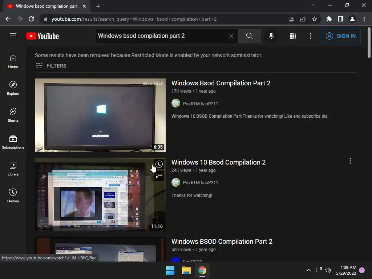Click first video description text
This screenshot has width=372, height=279.
[x=250, y=116]
